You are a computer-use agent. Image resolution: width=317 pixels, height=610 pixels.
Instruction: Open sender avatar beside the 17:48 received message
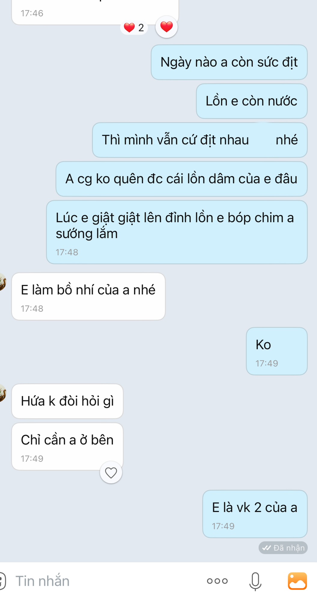pos(3,282)
